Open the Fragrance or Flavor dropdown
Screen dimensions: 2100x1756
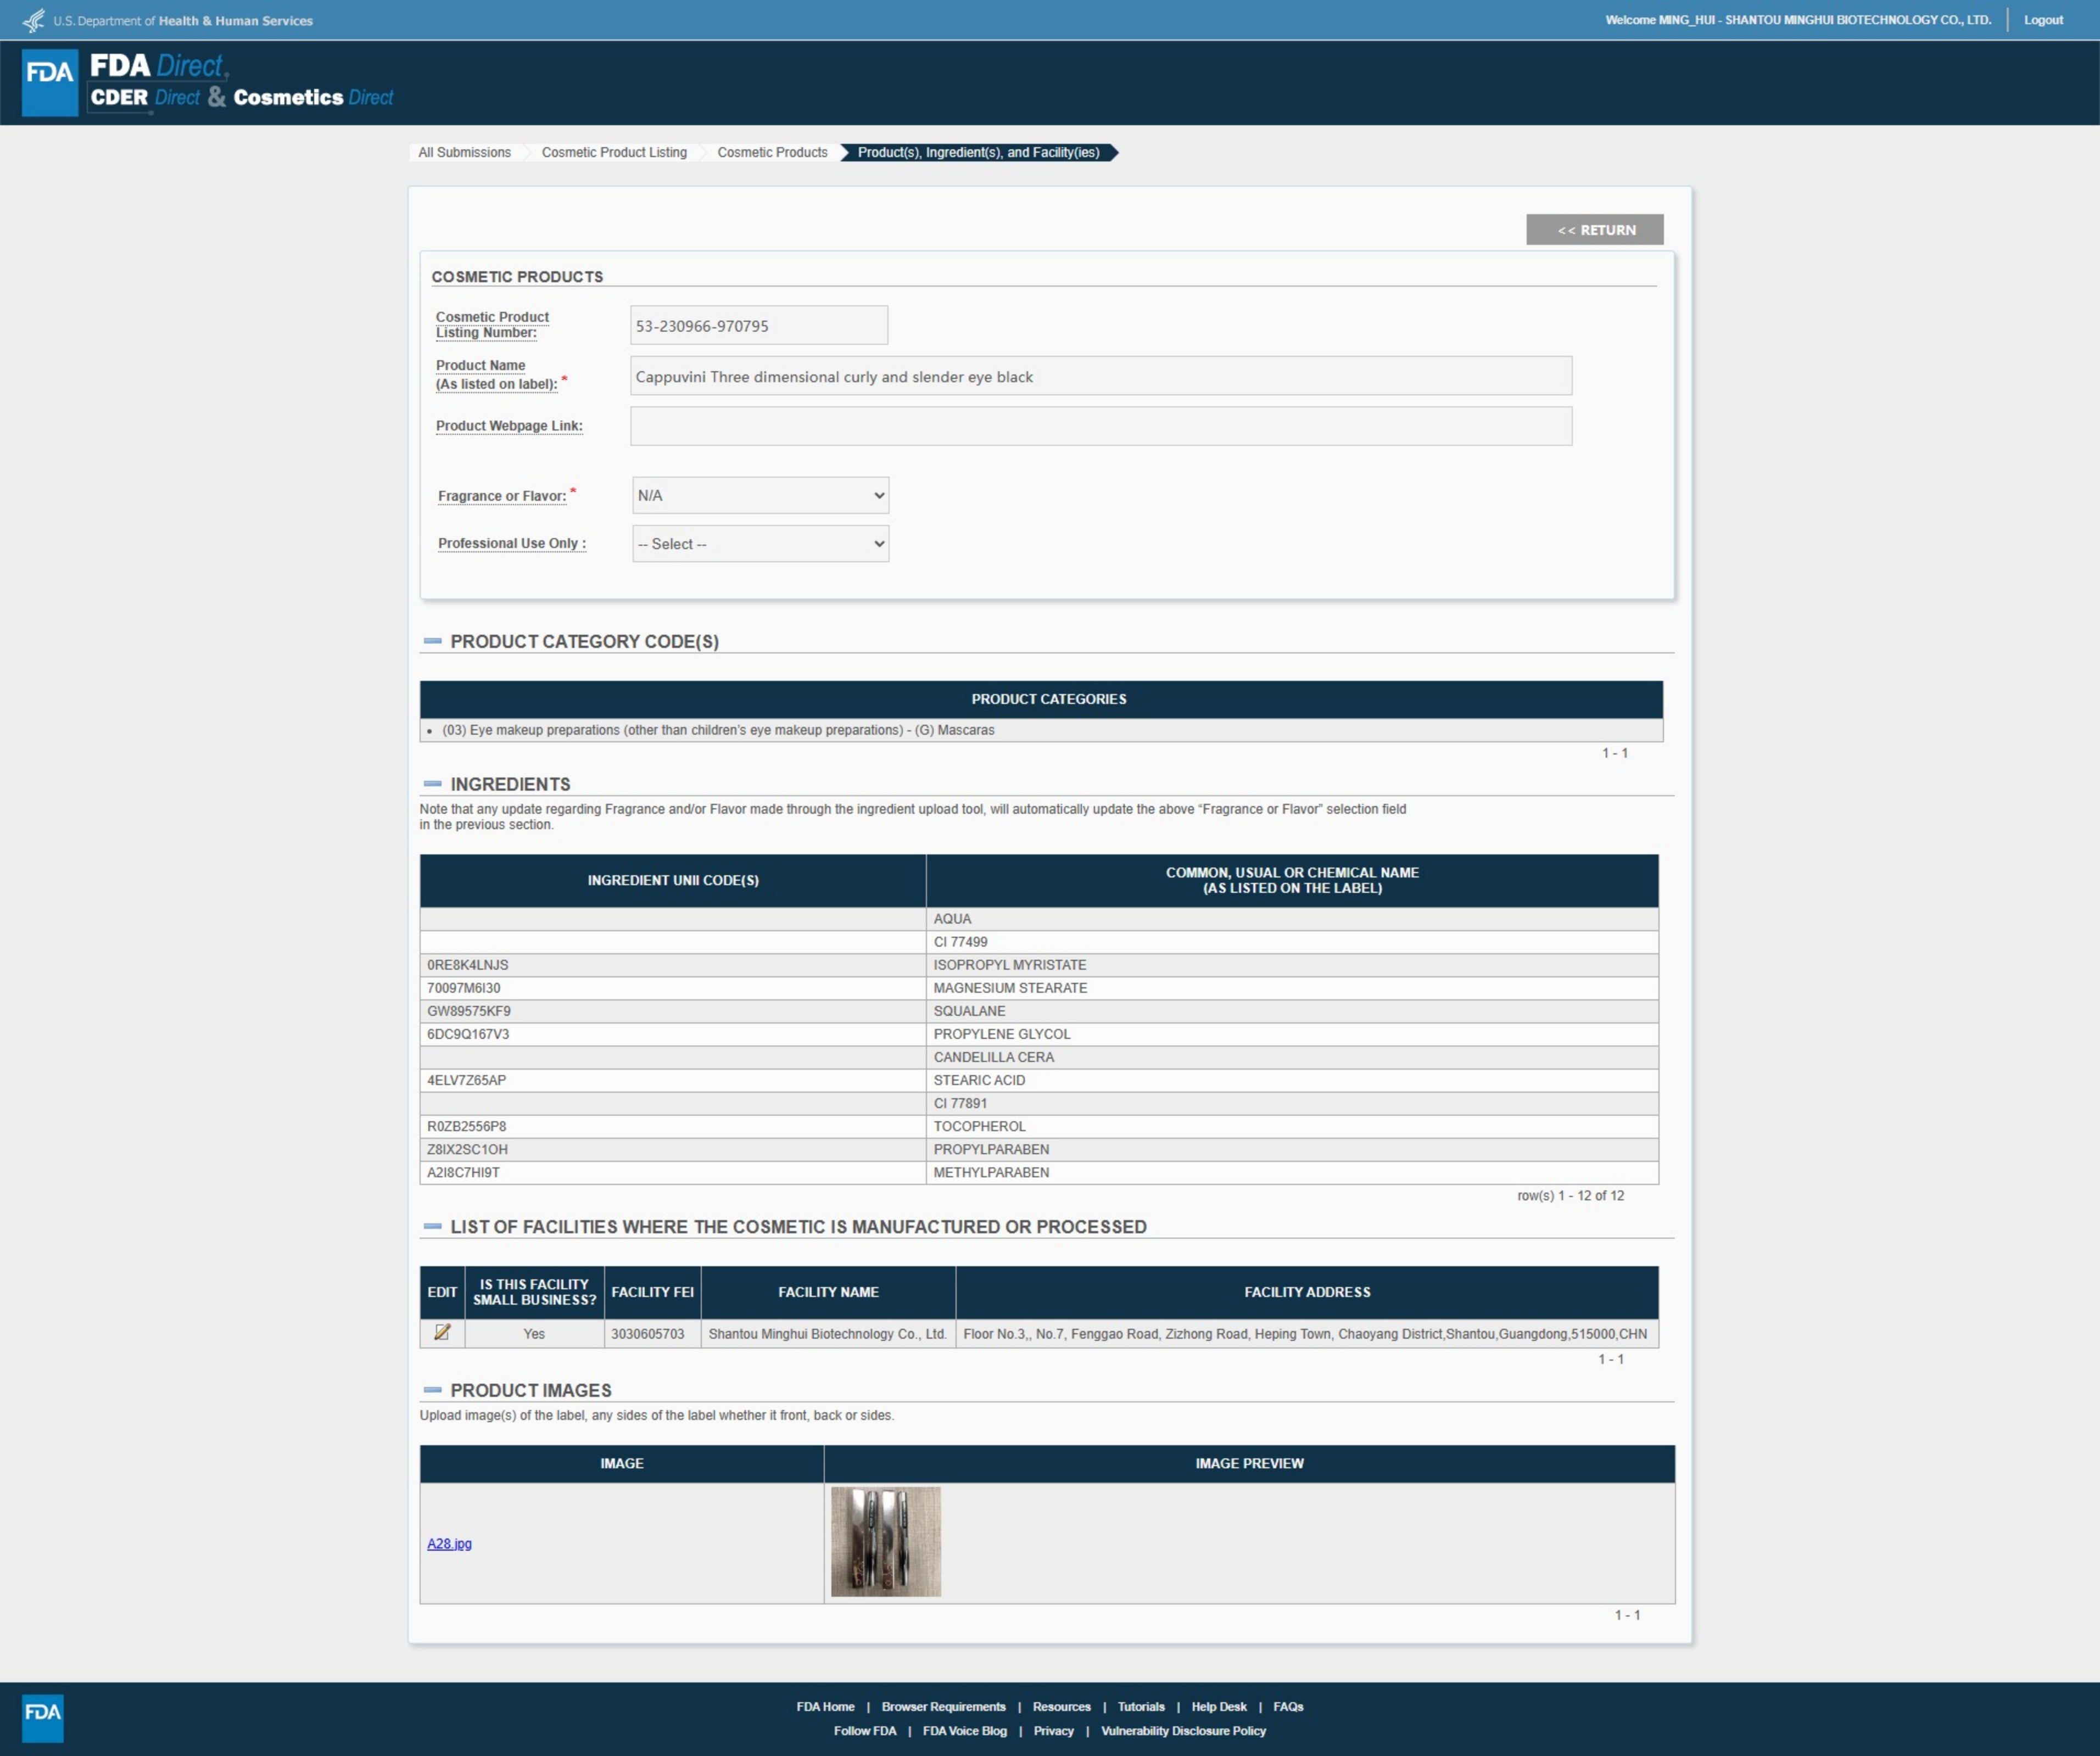(x=760, y=495)
